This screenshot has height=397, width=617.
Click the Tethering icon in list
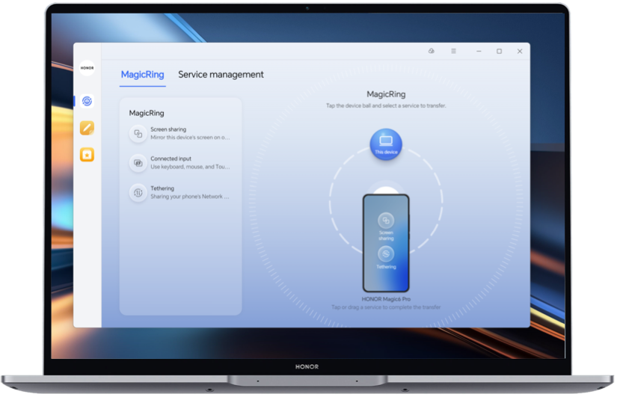click(138, 193)
